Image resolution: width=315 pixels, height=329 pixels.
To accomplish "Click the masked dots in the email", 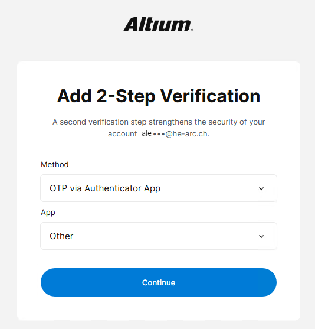I will coord(159,134).
